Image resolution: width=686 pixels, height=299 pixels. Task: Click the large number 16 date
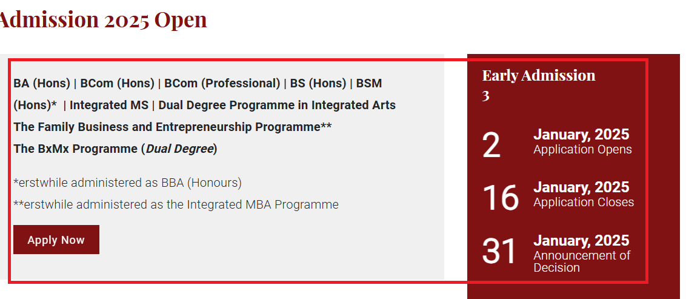[x=500, y=198]
